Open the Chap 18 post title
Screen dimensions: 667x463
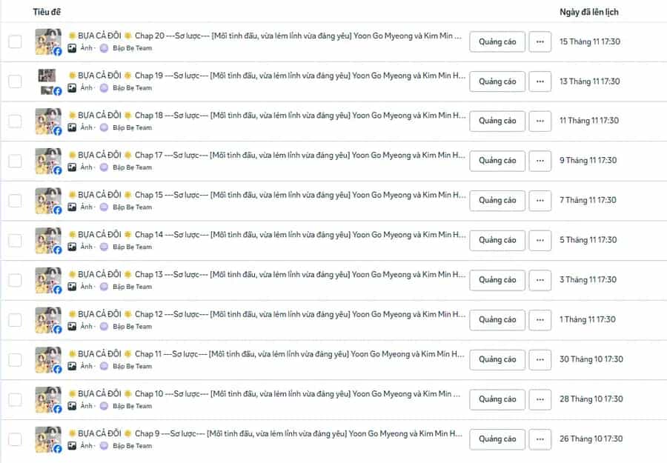[267, 116]
